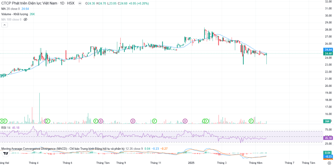Open the F earnings marker above Tháng 11

pyautogui.click(x=154, y=121)
